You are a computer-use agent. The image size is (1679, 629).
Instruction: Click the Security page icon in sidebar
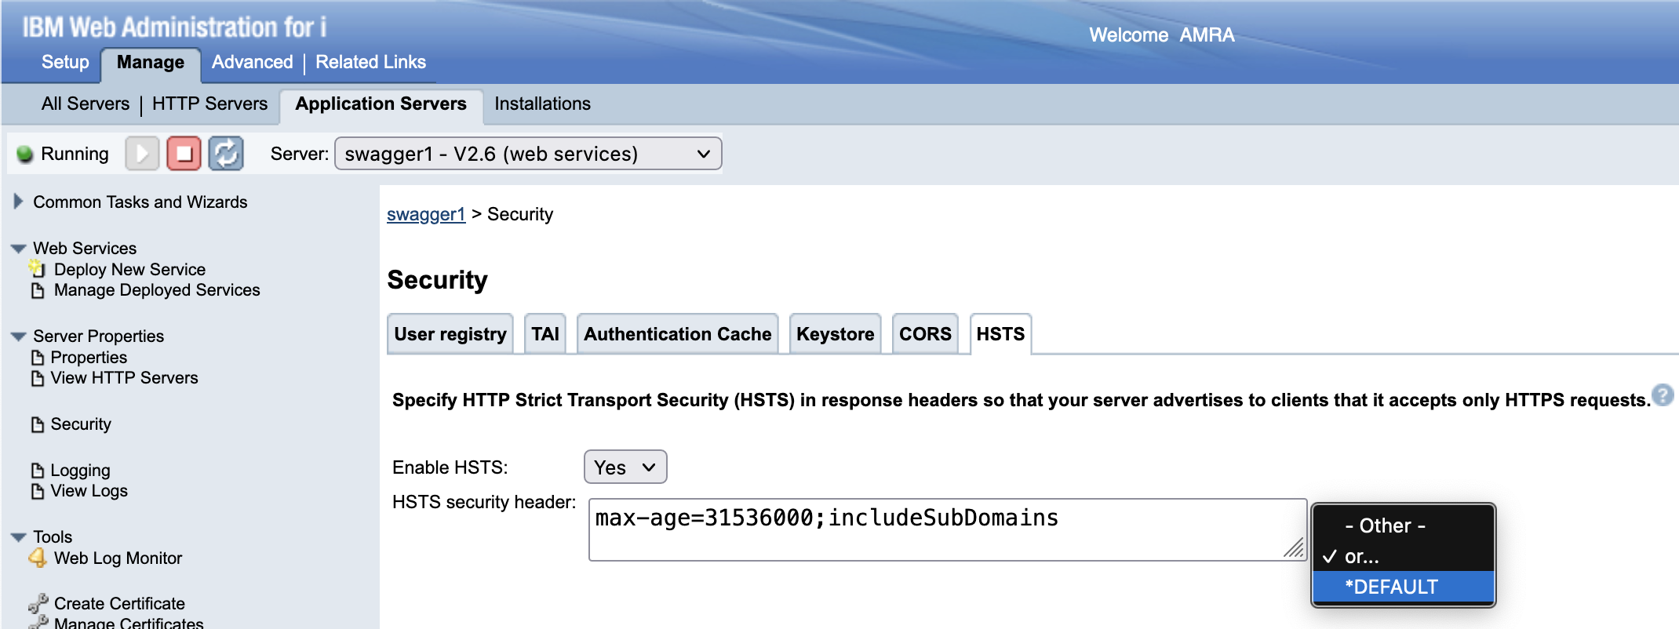(x=38, y=424)
